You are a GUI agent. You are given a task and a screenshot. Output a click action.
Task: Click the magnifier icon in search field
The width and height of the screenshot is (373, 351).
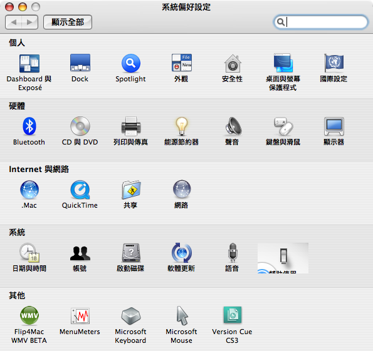pos(281,22)
